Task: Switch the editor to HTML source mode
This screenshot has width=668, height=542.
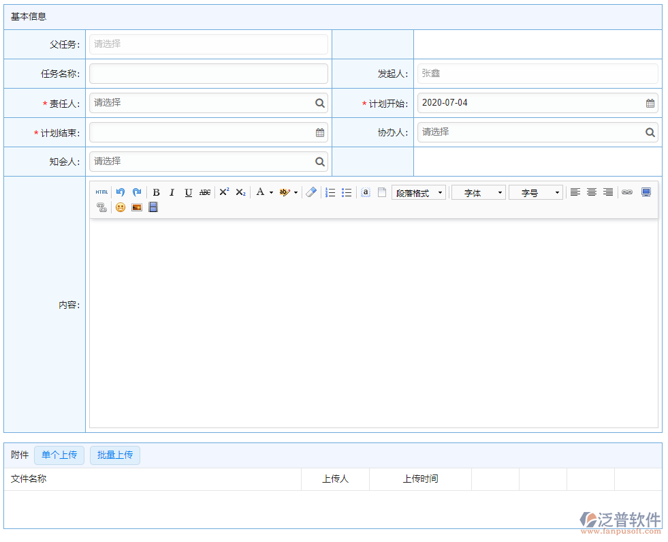Action: pos(101,192)
